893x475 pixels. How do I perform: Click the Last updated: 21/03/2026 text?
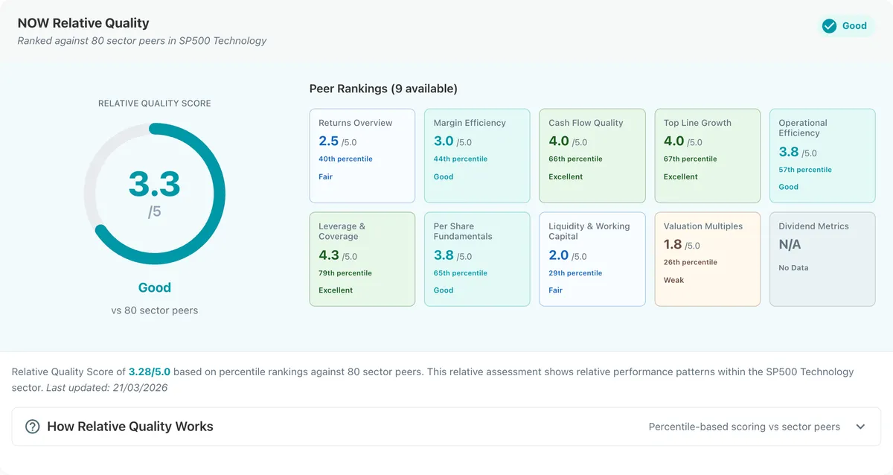(x=107, y=388)
